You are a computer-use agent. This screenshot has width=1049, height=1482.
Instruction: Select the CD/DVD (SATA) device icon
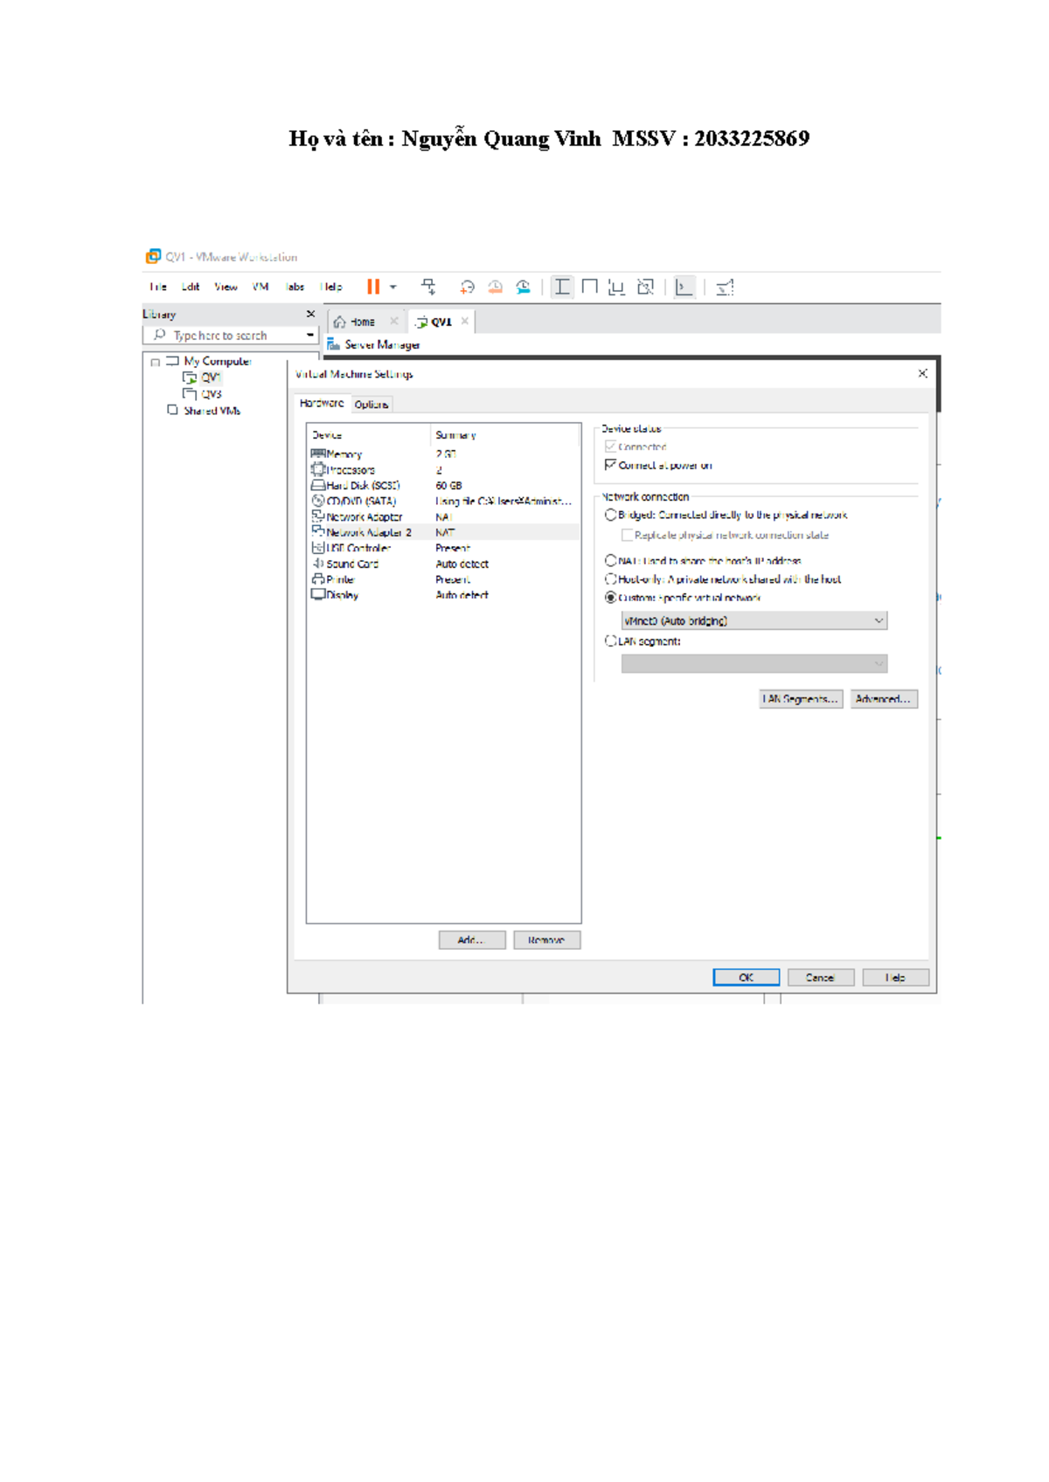(x=318, y=501)
